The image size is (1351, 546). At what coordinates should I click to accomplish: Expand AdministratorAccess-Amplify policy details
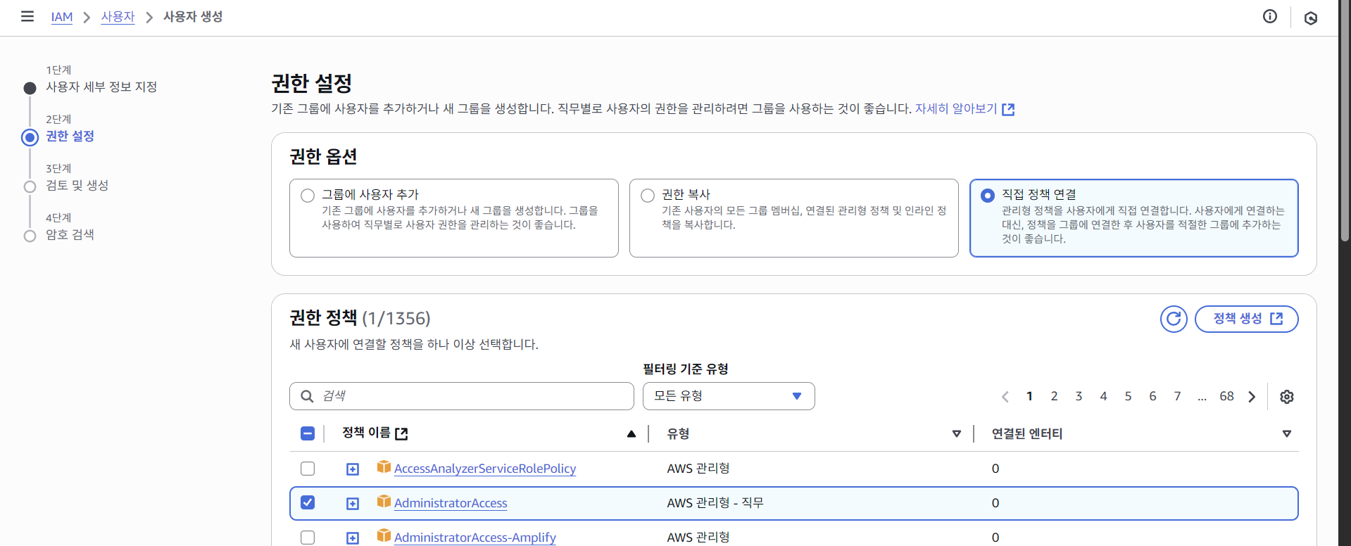tap(353, 538)
